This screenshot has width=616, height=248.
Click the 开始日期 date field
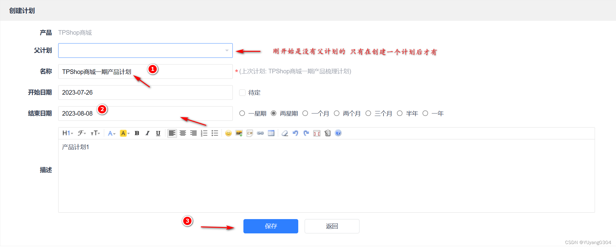pyautogui.click(x=145, y=93)
